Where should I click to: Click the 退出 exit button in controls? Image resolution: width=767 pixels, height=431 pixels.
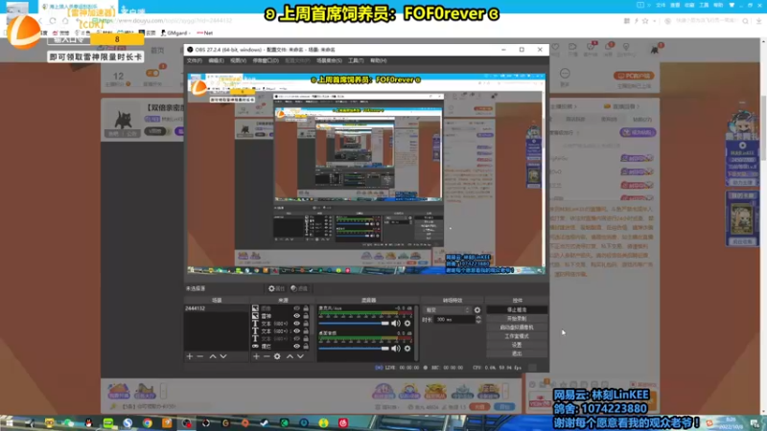517,353
